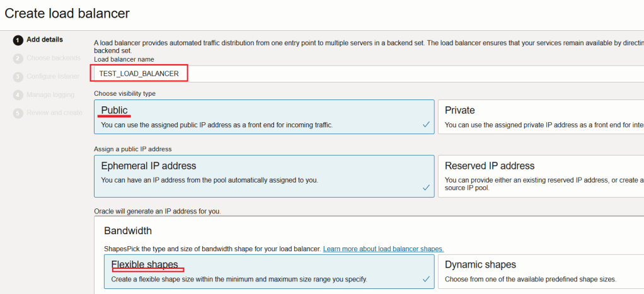The width and height of the screenshot is (644, 294).
Task: Click the checkmark on Ephemeral IP address card
Action: [427, 187]
